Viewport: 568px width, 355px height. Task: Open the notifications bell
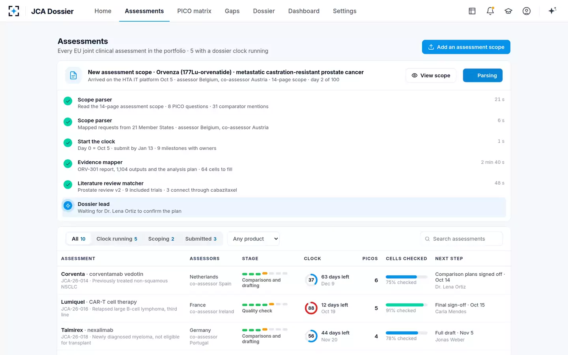(x=490, y=11)
